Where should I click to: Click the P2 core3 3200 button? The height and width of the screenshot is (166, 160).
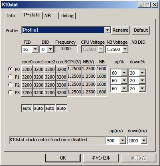[x=61, y=85]
